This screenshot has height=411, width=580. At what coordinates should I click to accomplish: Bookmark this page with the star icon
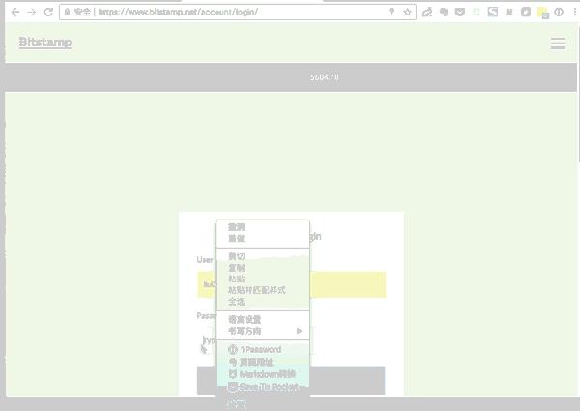point(407,13)
